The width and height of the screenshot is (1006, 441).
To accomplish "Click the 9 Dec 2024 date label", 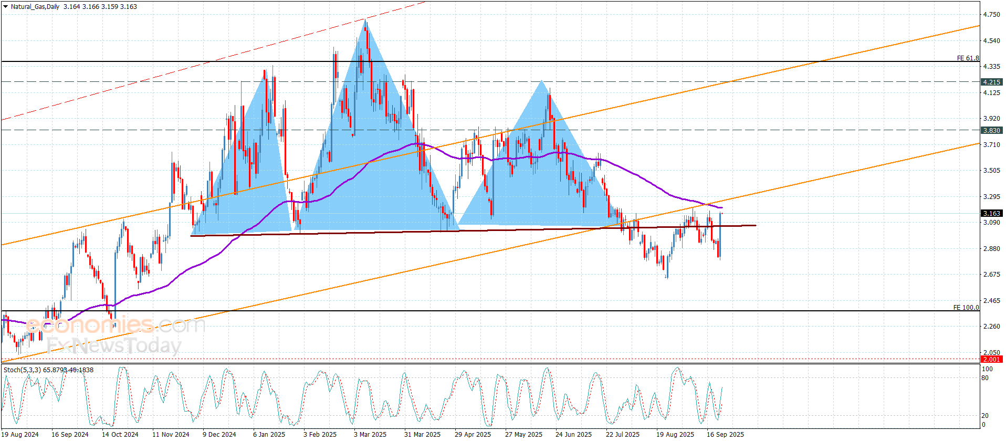I will coord(219,434).
